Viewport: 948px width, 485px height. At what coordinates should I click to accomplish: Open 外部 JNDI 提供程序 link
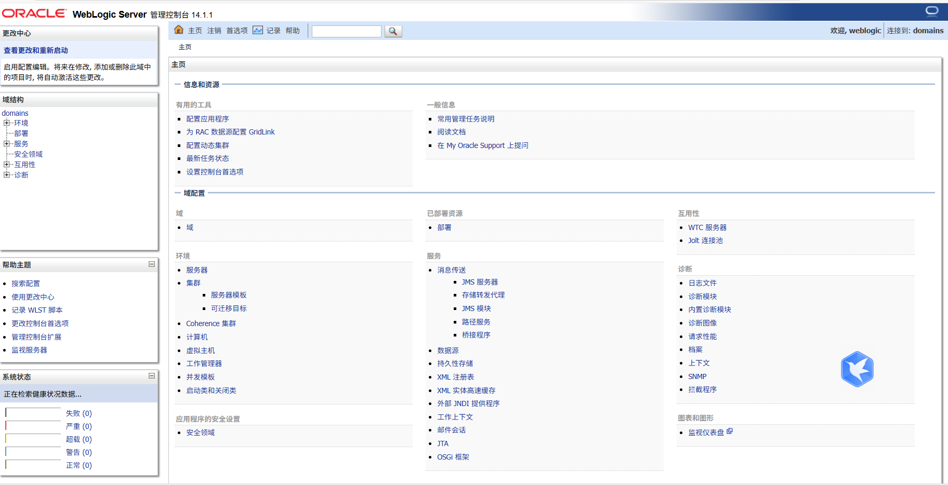469,403
